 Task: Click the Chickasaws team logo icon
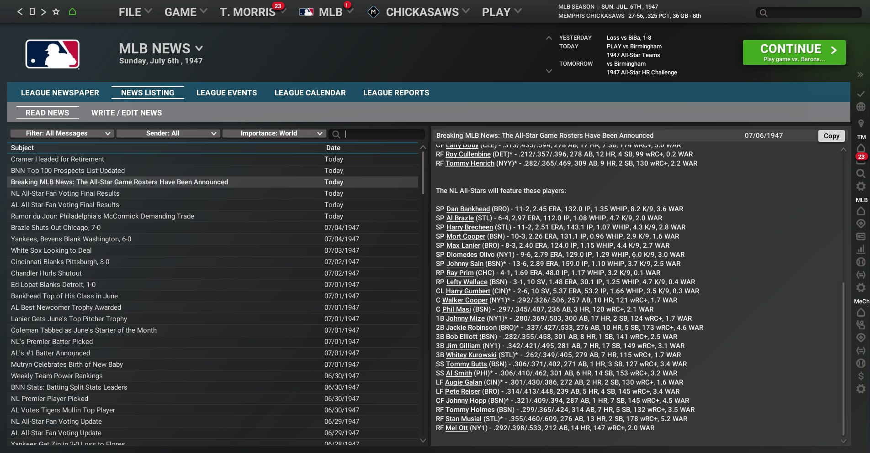373,12
